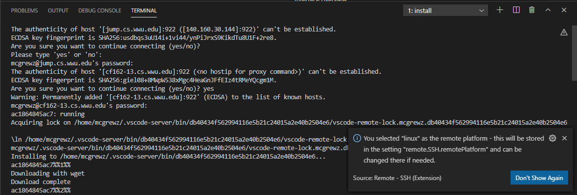
Task: Create a new terminal with plus icon
Action: [x=500, y=10]
